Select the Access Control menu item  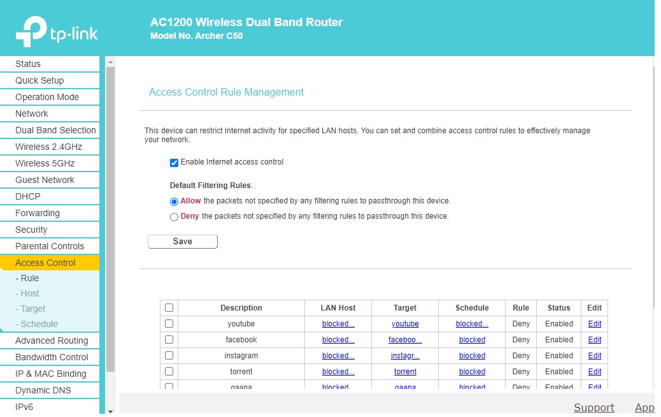[x=50, y=263]
